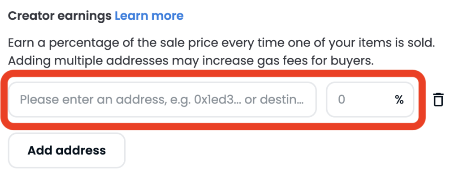The height and width of the screenshot is (192, 459).
Task: Delete the address entry with the trash can
Action: pyautogui.click(x=438, y=99)
